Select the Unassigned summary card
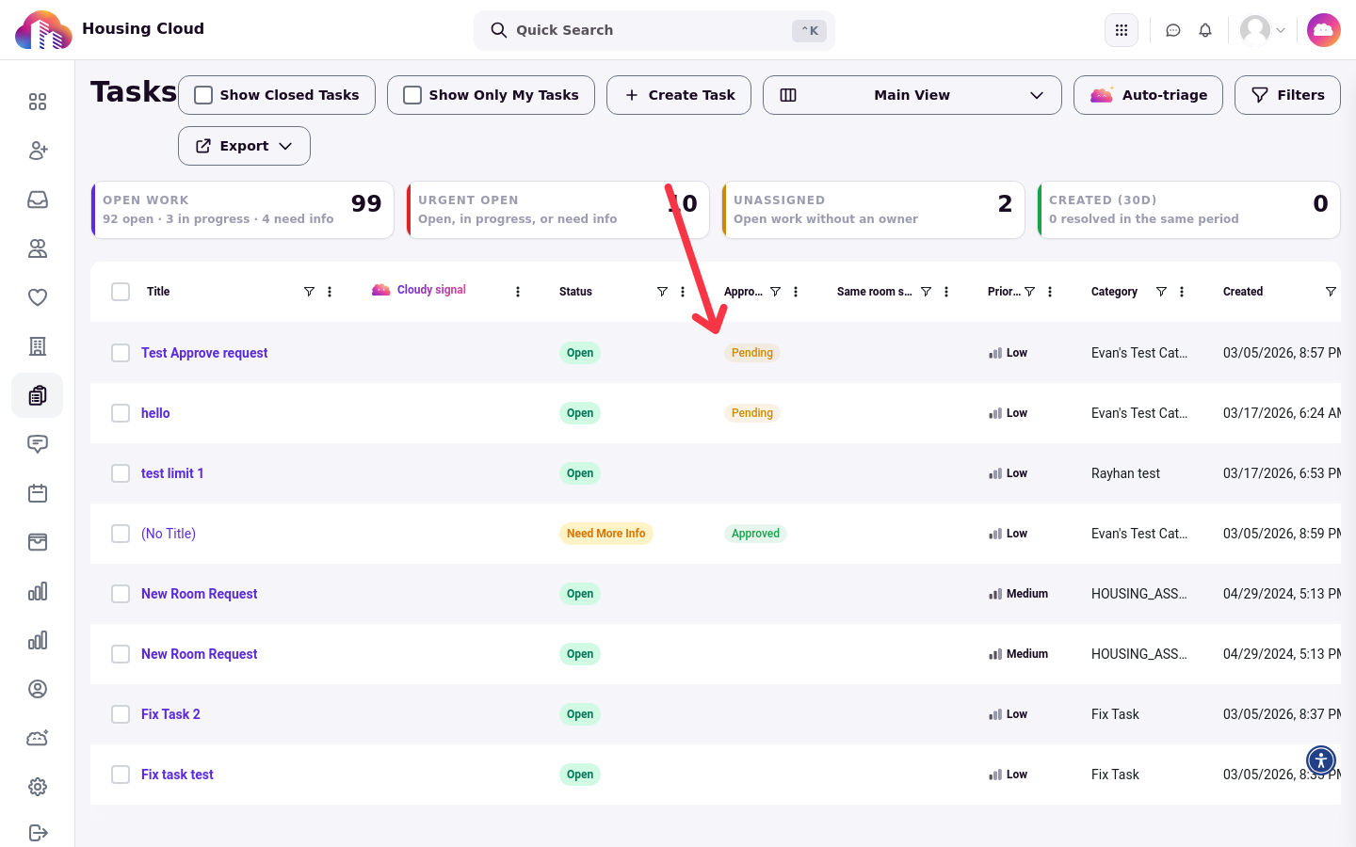 point(873,210)
